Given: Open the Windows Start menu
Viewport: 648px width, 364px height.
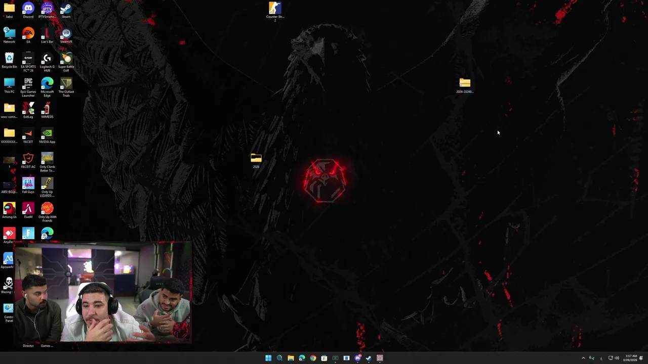Looking at the screenshot, I should click(x=268, y=358).
